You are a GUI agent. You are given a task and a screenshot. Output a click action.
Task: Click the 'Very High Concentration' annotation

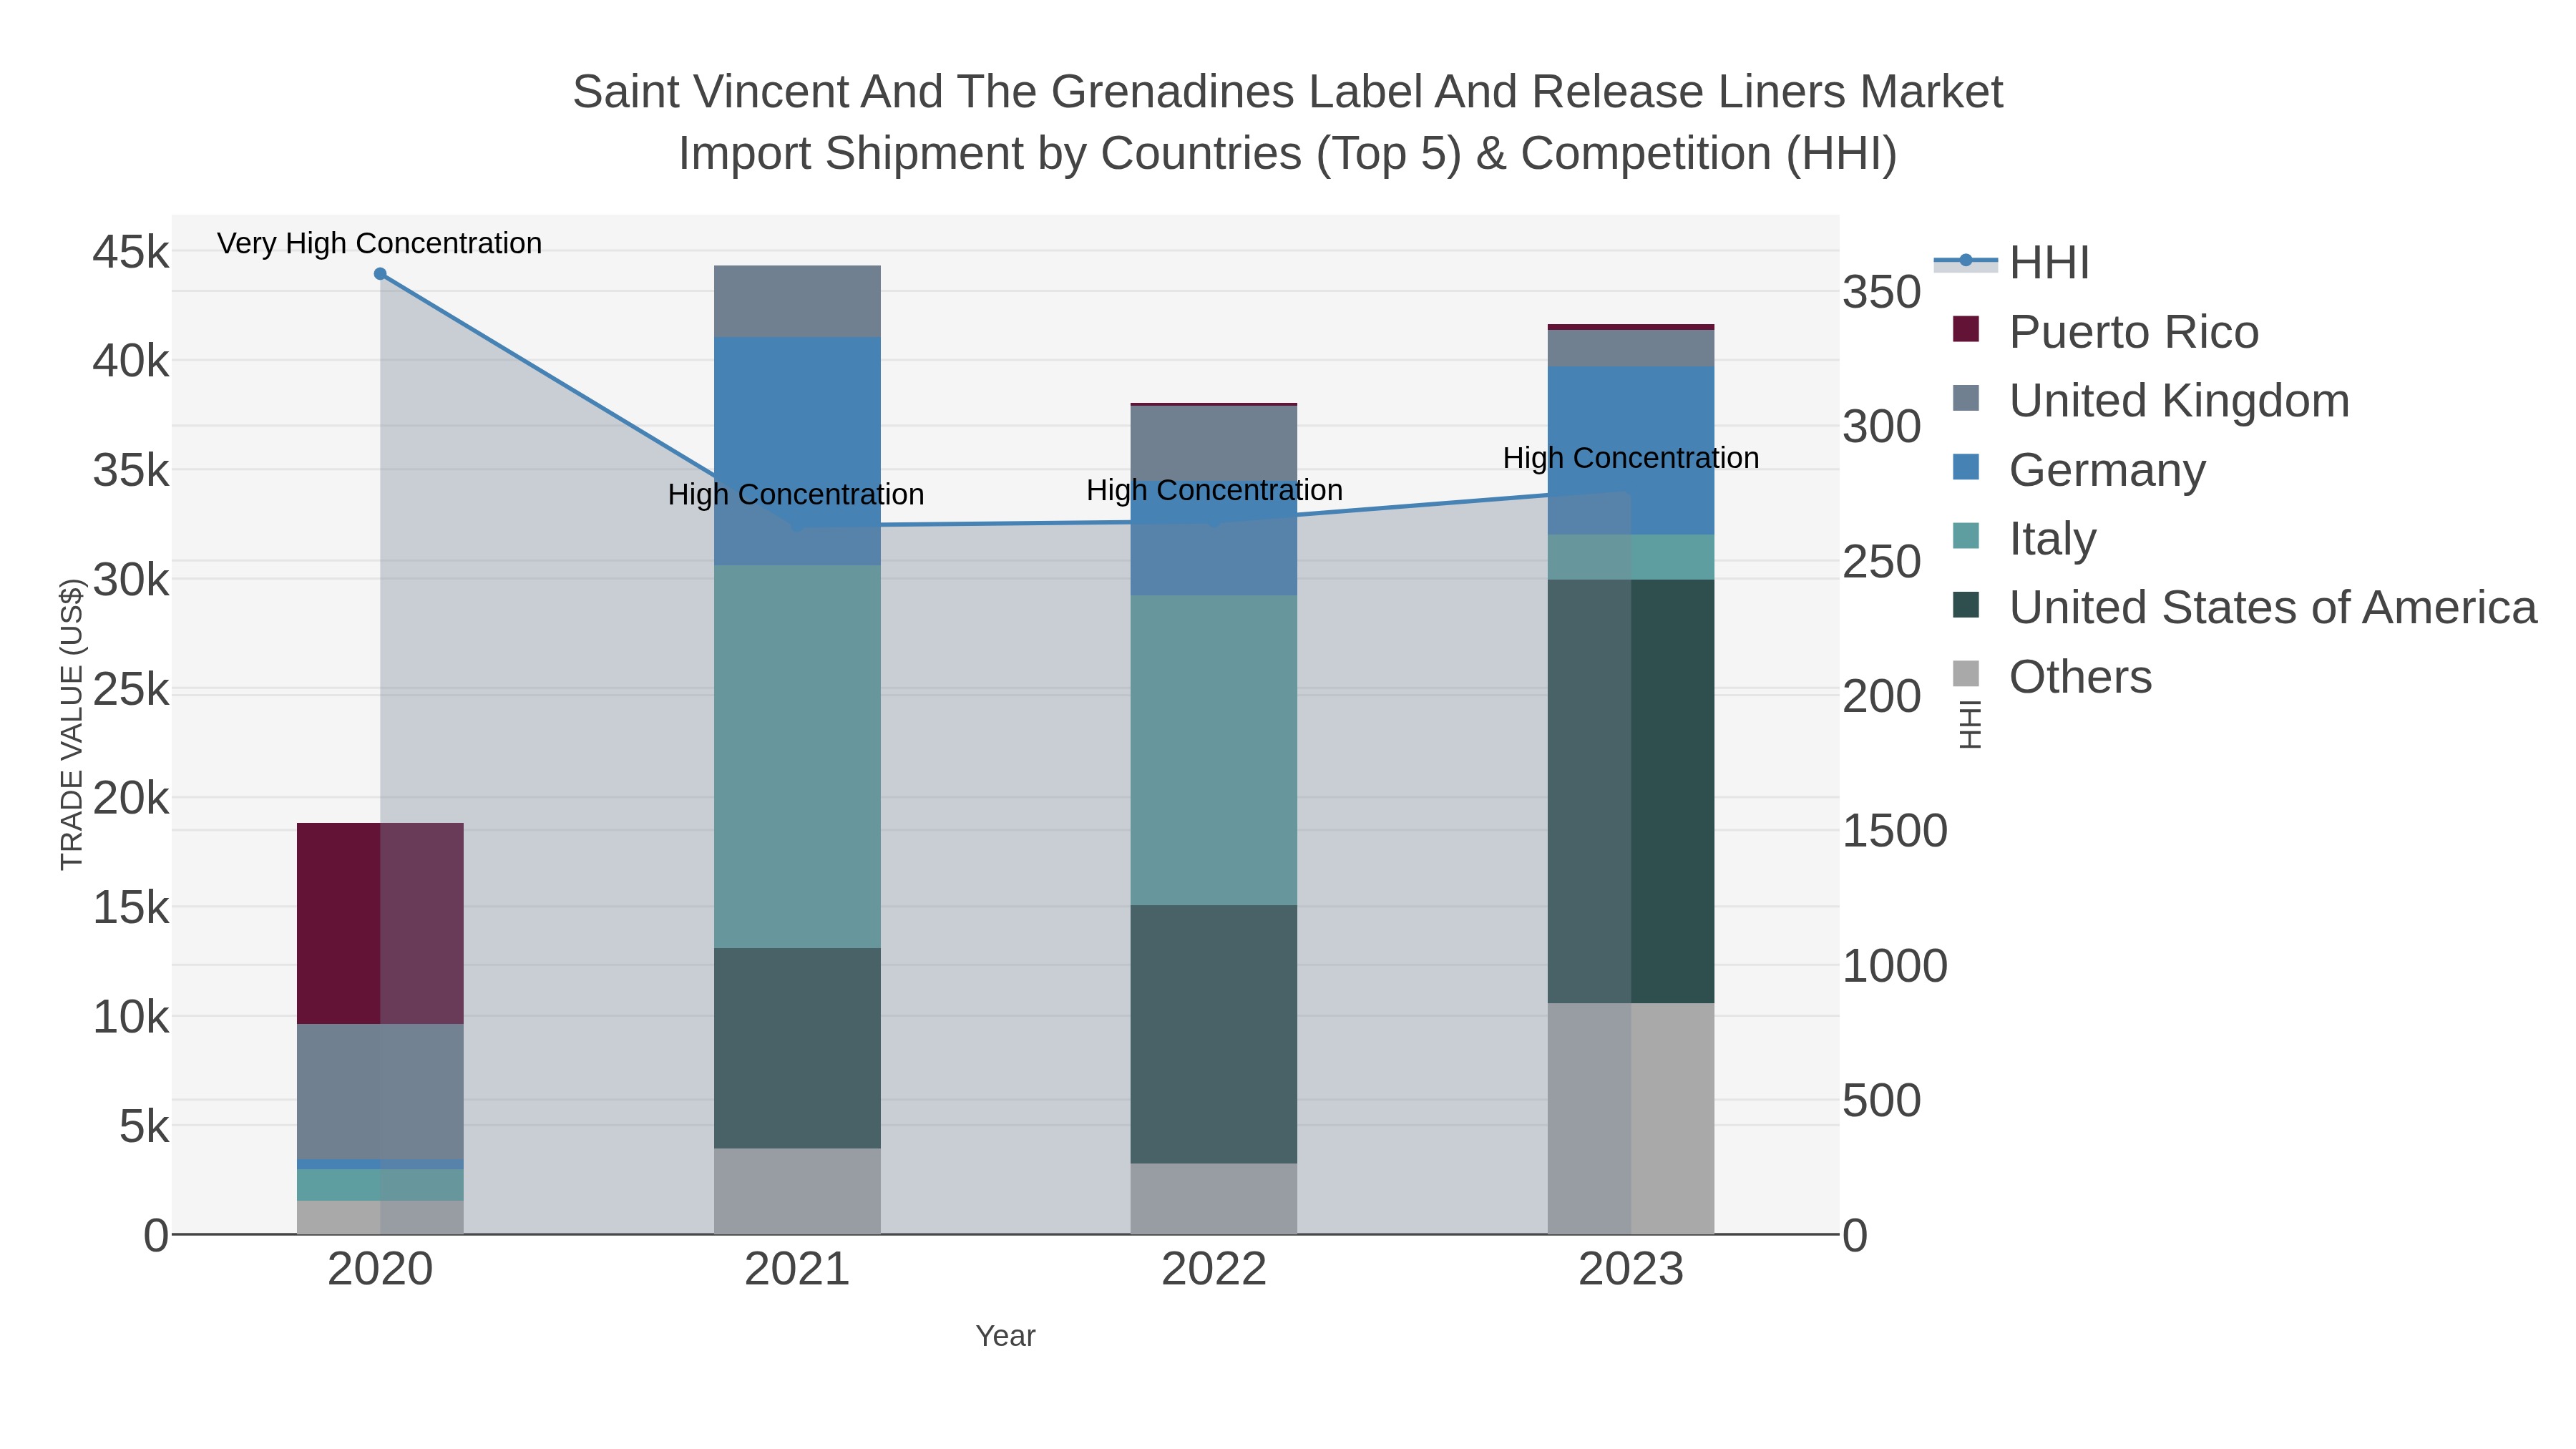click(x=380, y=243)
